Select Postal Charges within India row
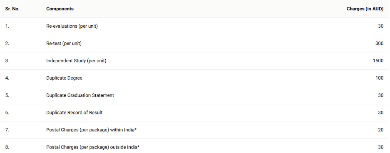 [x=195, y=130]
